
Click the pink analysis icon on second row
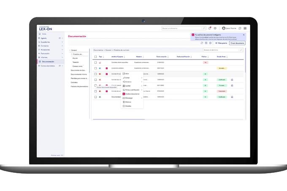[x=107, y=68]
